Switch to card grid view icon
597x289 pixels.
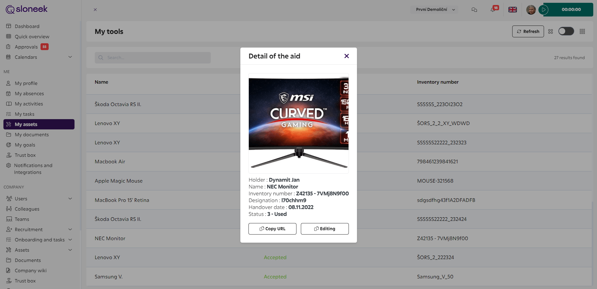tap(551, 31)
